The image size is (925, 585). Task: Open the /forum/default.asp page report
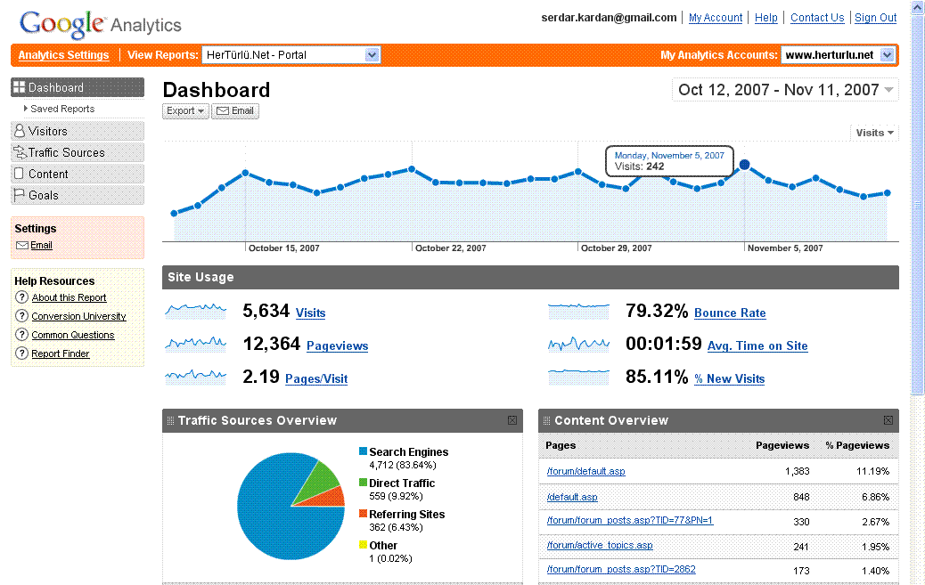point(585,471)
